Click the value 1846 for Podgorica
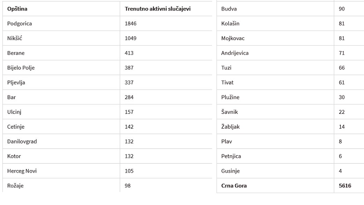 (x=130, y=24)
